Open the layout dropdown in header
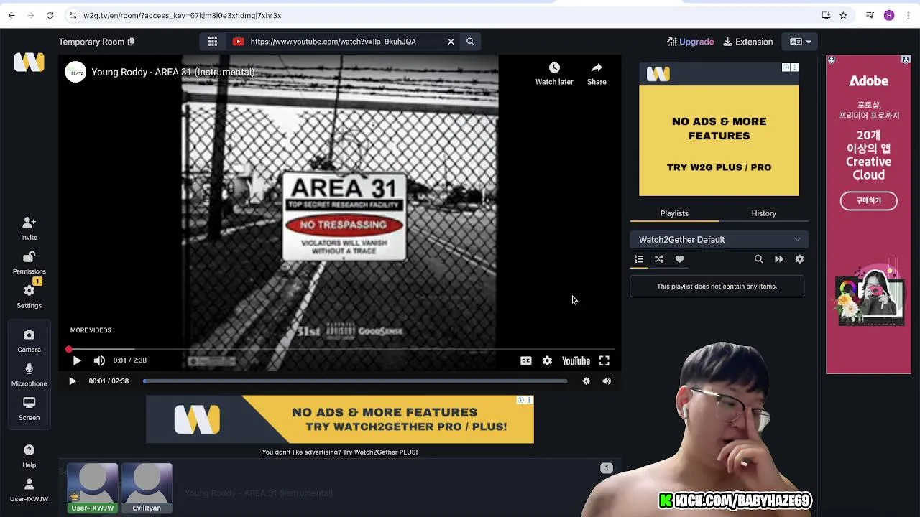Viewport: 920px width, 517px height. (x=801, y=42)
